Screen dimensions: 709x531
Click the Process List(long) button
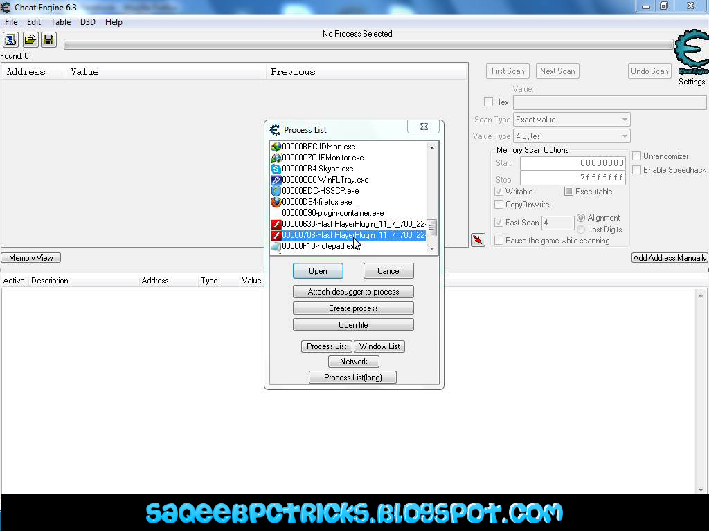click(x=352, y=378)
